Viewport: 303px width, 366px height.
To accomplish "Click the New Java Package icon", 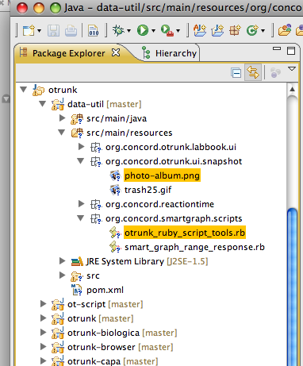I will point(235,30).
